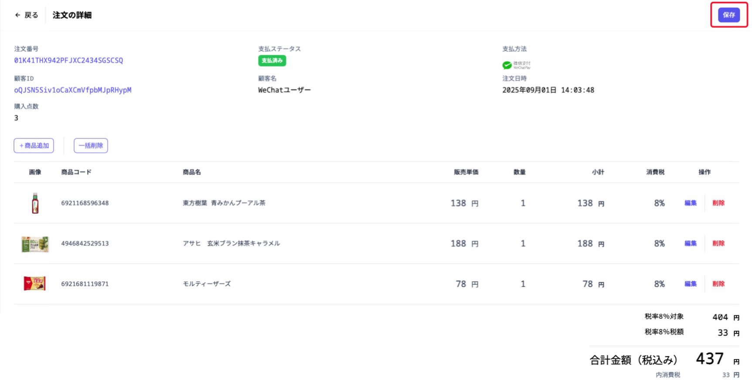Edit the アサヒ 玄米ブラン抹茶キャラメル row
This screenshot has width=752, height=391.
[x=691, y=243]
